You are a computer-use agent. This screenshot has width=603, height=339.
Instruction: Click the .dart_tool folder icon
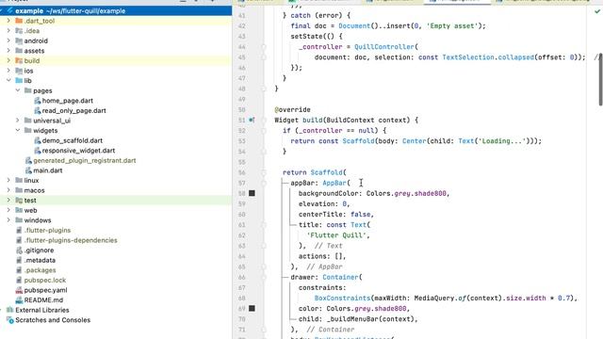(x=19, y=21)
